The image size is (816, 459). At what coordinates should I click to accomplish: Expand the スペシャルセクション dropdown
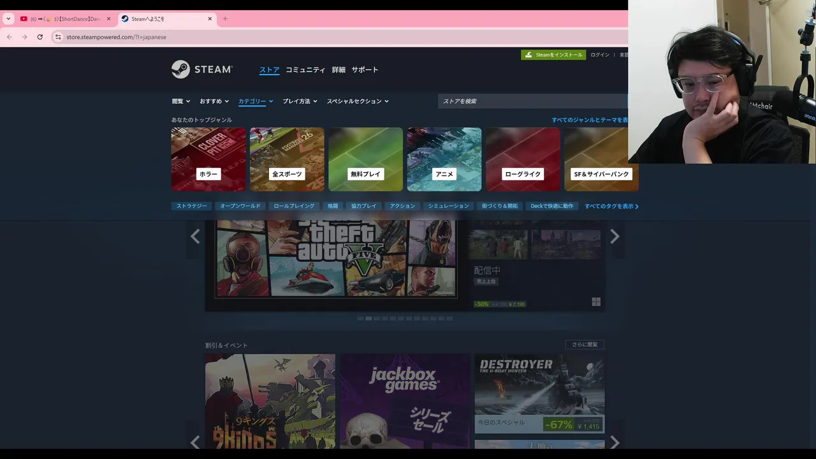coord(358,101)
